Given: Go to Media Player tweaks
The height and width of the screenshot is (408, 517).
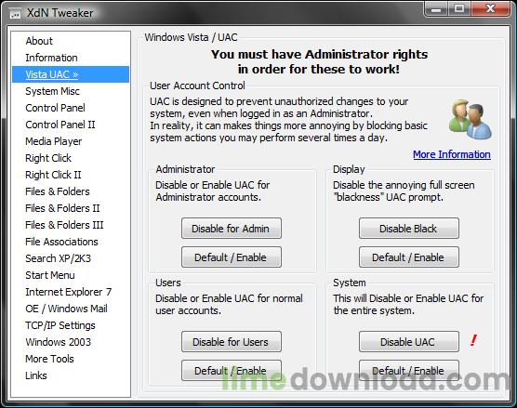Looking at the screenshot, I should pyautogui.click(x=53, y=141).
